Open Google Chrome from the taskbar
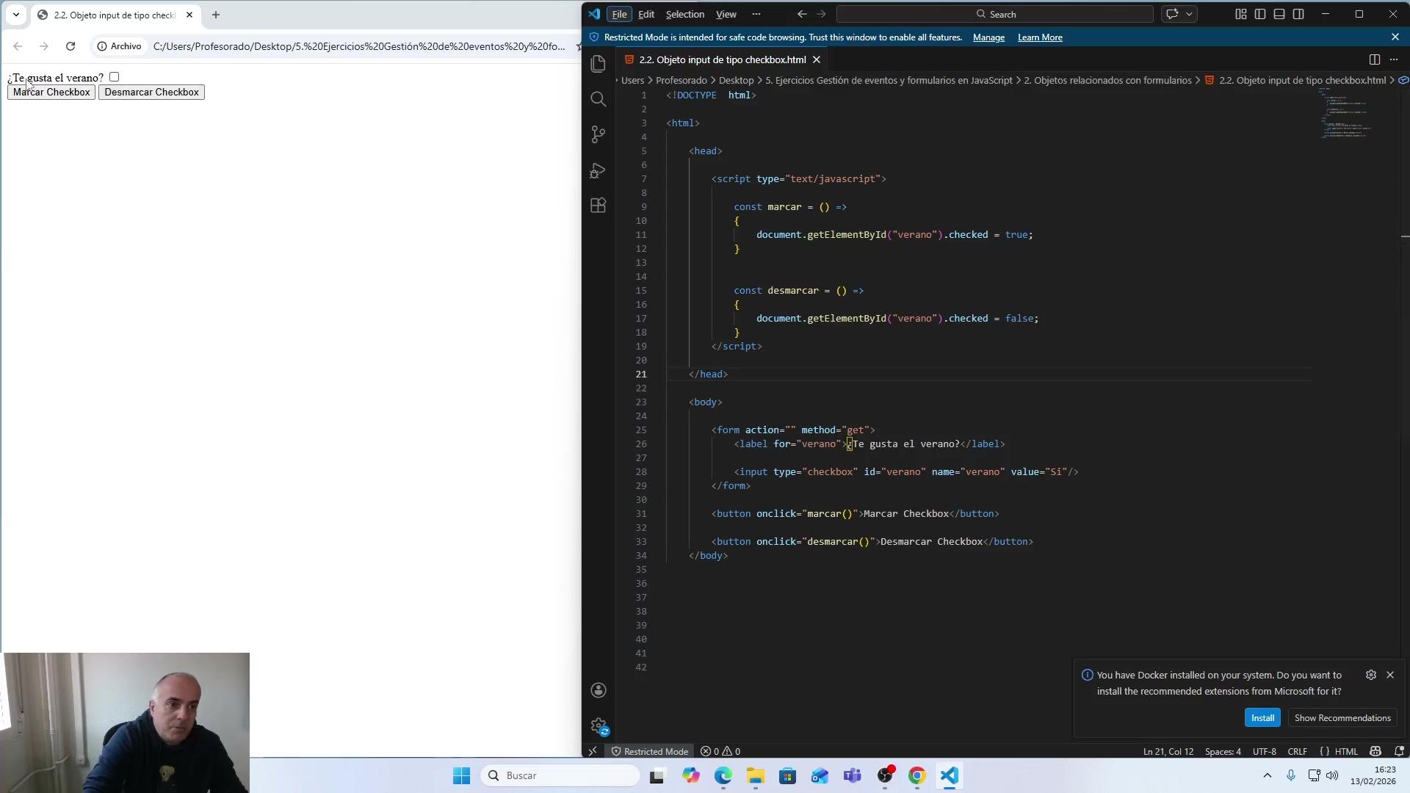Viewport: 1410px width, 793px height. pyautogui.click(x=917, y=775)
